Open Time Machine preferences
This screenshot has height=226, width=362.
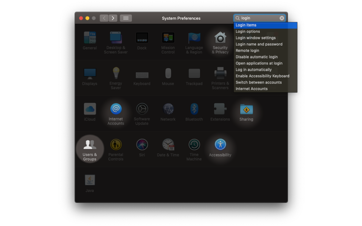194,150
